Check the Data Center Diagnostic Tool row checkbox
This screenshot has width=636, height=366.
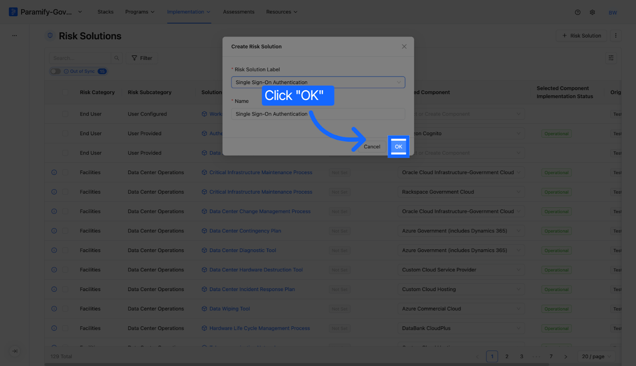65,250
